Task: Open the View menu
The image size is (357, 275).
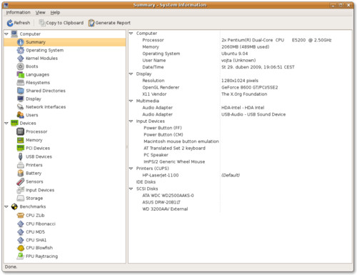Action: (41, 12)
